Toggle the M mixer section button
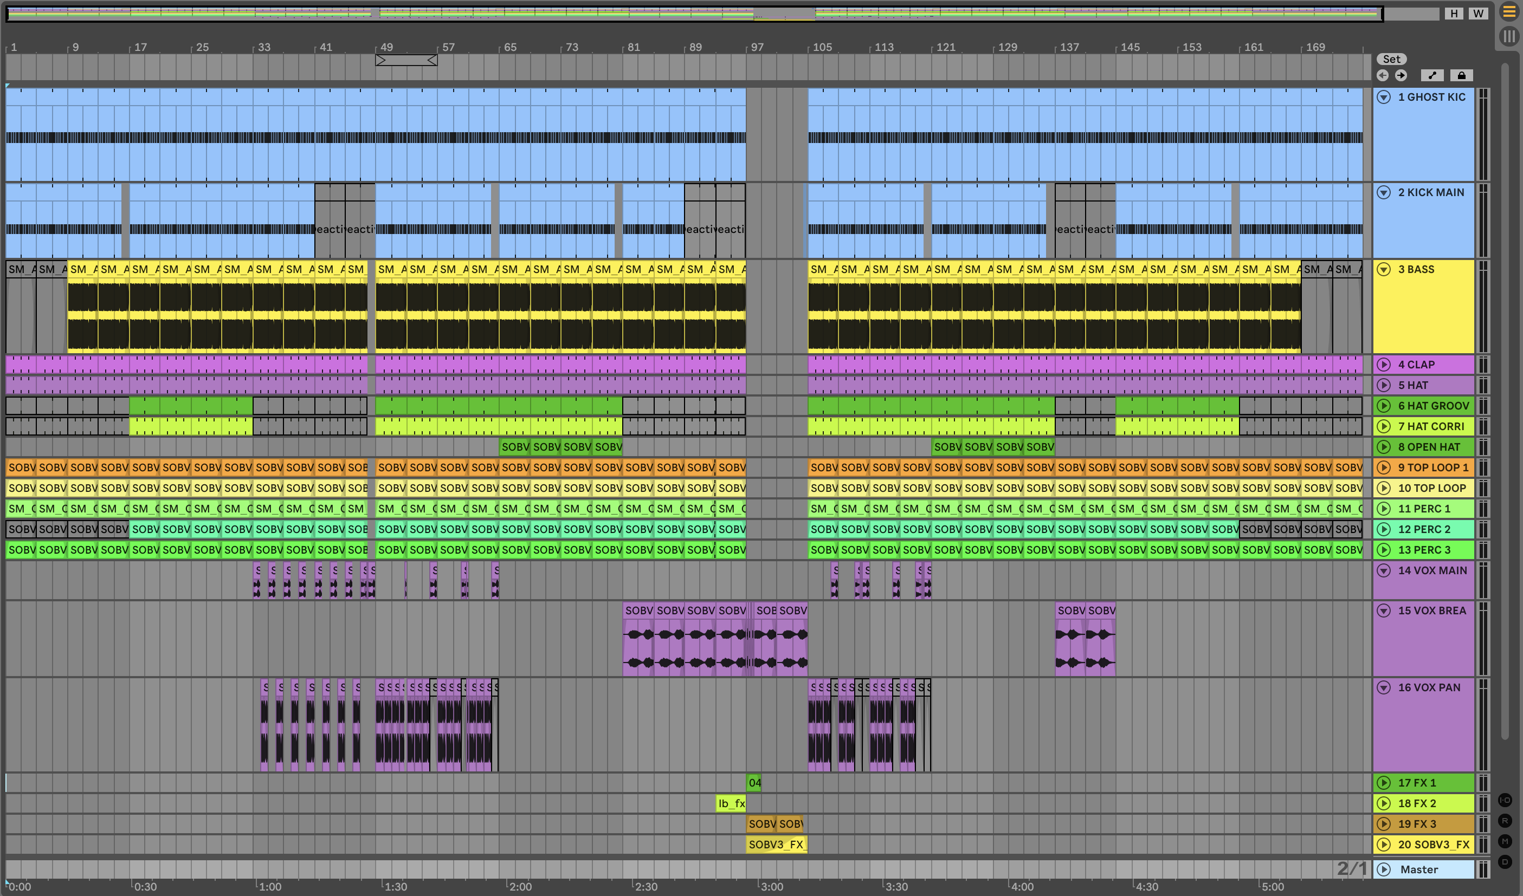The height and width of the screenshot is (896, 1523). pyautogui.click(x=1505, y=841)
